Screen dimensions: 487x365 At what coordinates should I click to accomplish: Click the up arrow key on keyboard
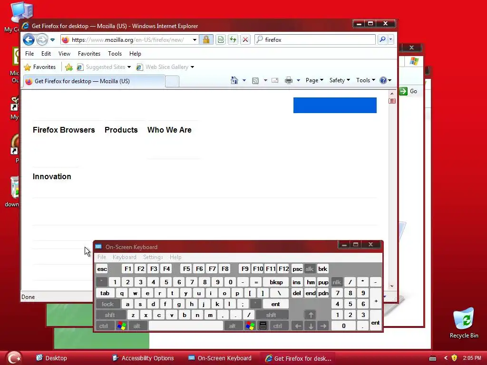coord(311,315)
